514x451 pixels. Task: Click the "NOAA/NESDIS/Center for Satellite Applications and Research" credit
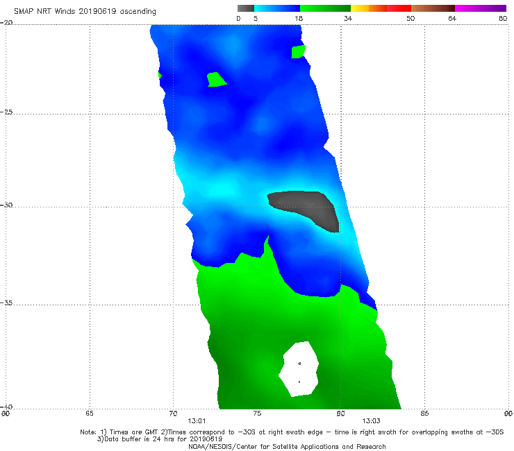click(287, 447)
